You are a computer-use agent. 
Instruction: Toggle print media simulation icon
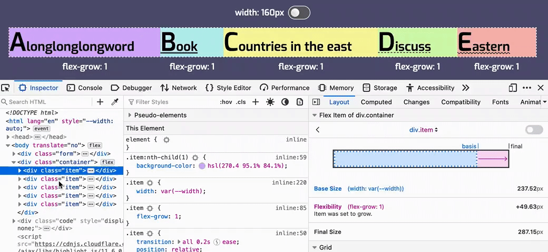(300, 102)
